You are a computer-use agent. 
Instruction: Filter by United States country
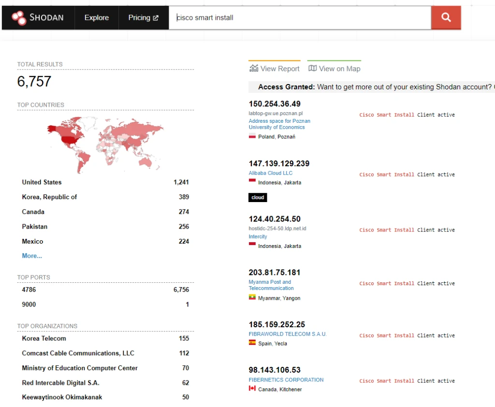point(42,182)
